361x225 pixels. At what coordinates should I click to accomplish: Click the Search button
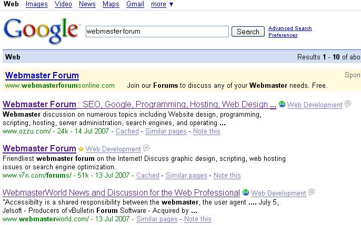248,32
